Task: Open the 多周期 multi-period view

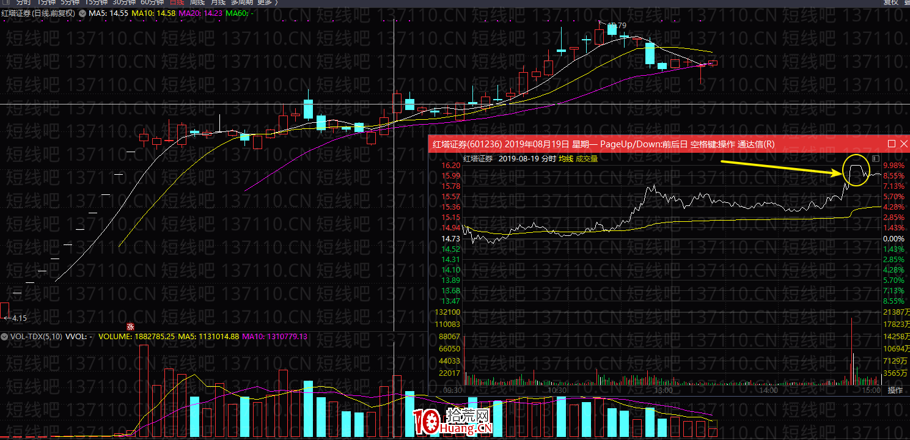Action: [242, 2]
